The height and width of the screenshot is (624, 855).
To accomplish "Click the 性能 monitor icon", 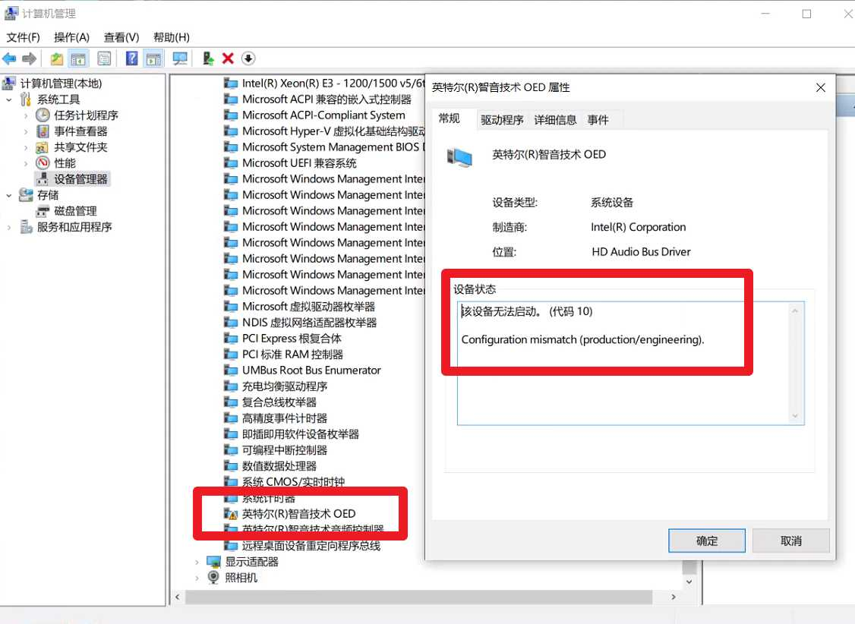I will 43,163.
